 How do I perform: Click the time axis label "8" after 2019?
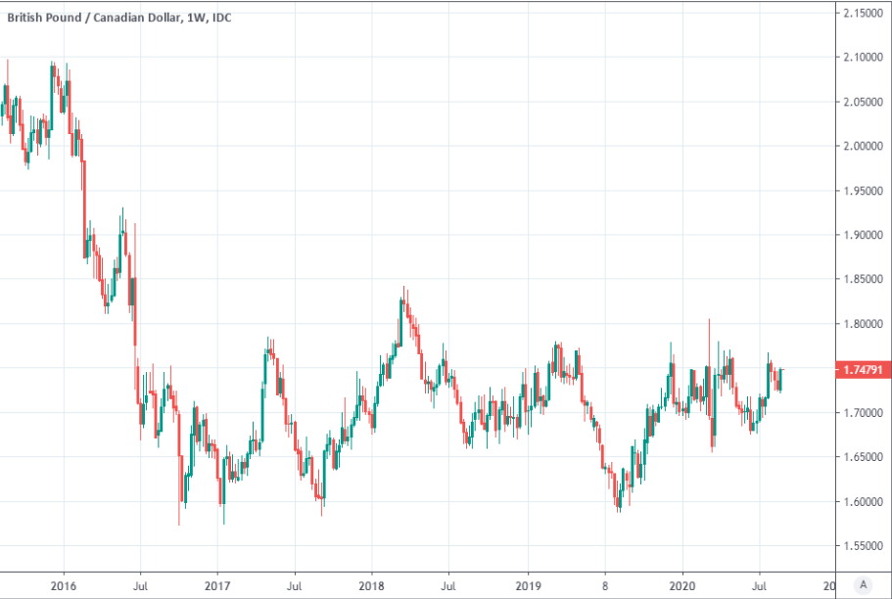point(604,585)
